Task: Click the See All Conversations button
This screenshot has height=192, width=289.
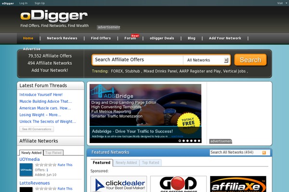Action: point(37,129)
